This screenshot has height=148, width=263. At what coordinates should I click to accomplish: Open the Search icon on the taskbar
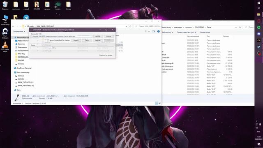[258, 8]
